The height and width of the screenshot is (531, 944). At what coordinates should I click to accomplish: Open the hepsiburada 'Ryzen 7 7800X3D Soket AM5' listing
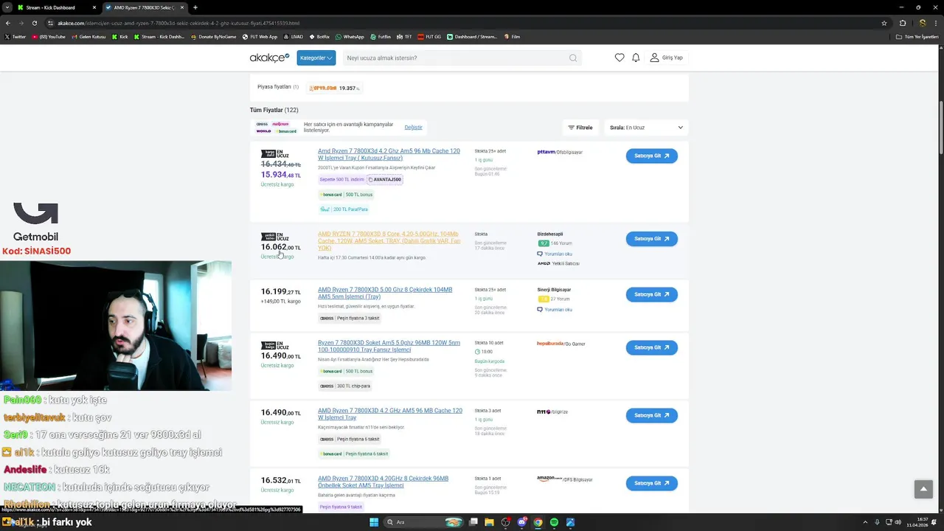(x=389, y=346)
